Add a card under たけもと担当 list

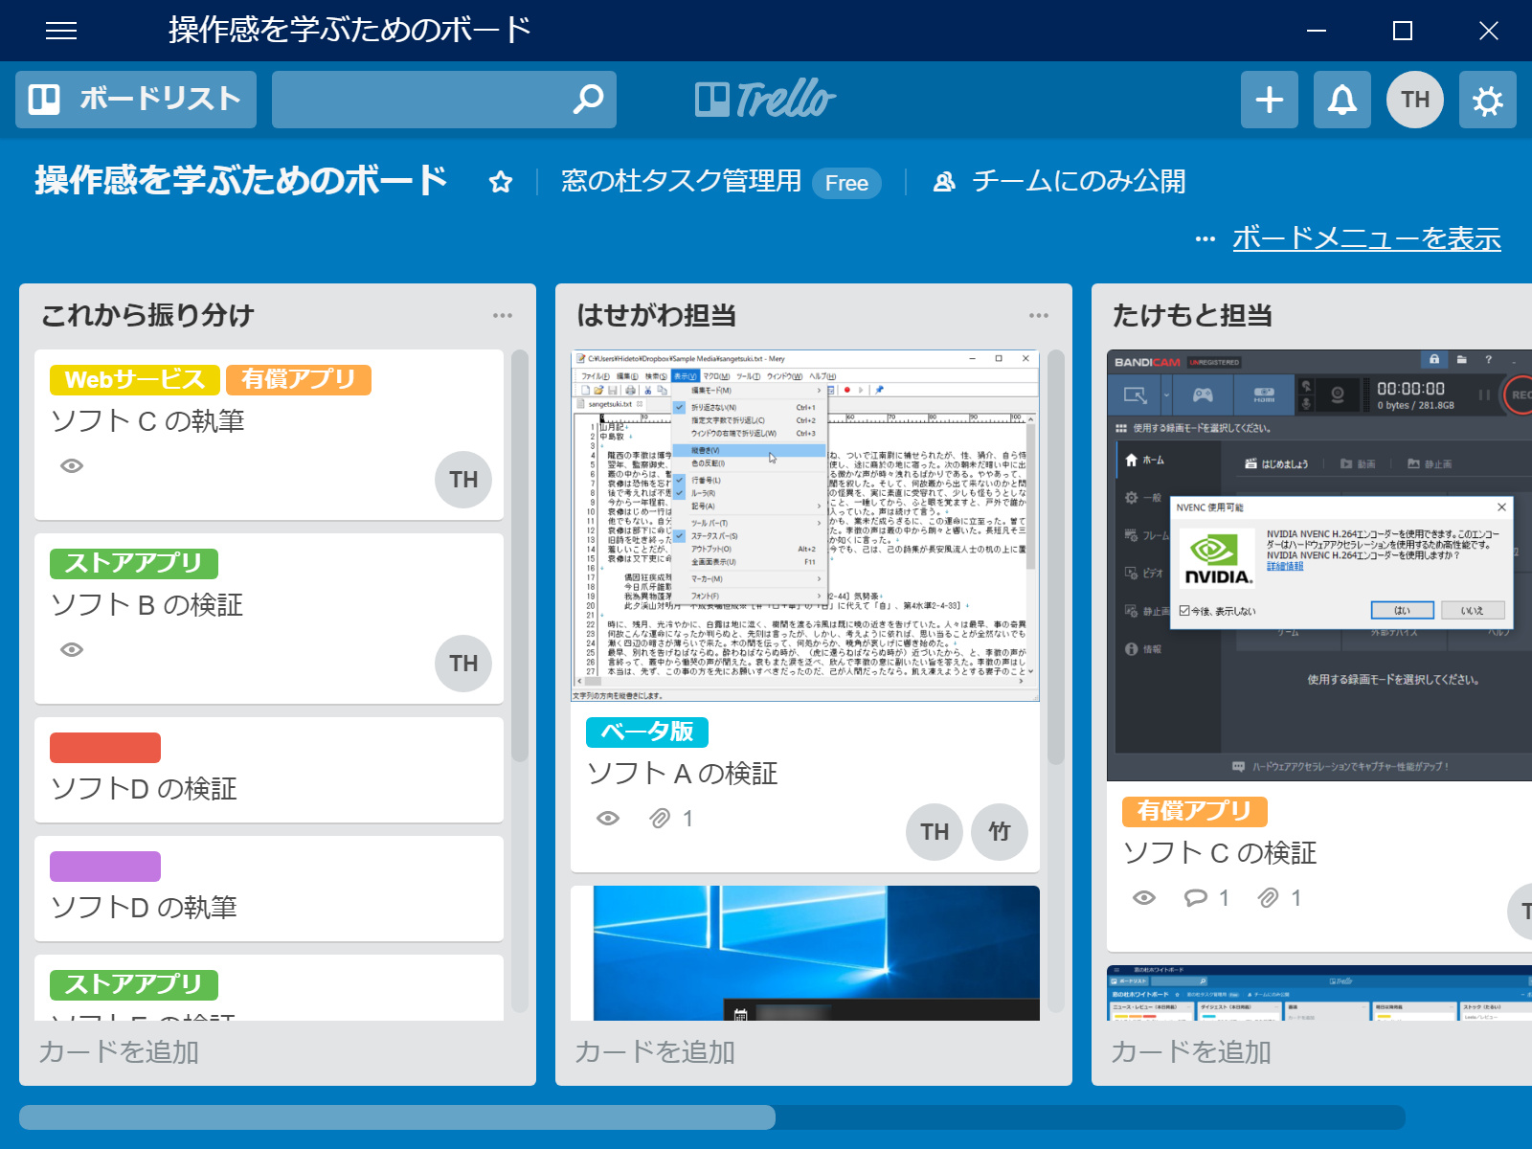[x=1192, y=1051]
